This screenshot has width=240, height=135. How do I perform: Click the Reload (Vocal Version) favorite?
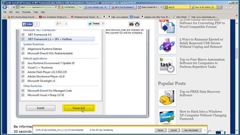point(85,17)
